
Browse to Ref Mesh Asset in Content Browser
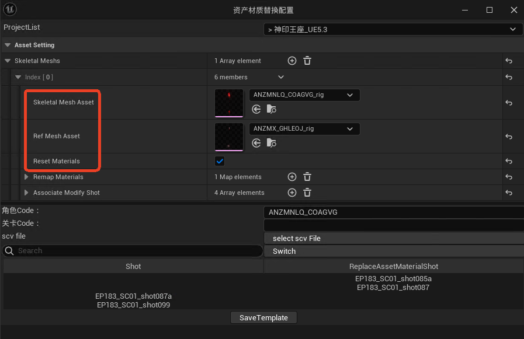(271, 143)
